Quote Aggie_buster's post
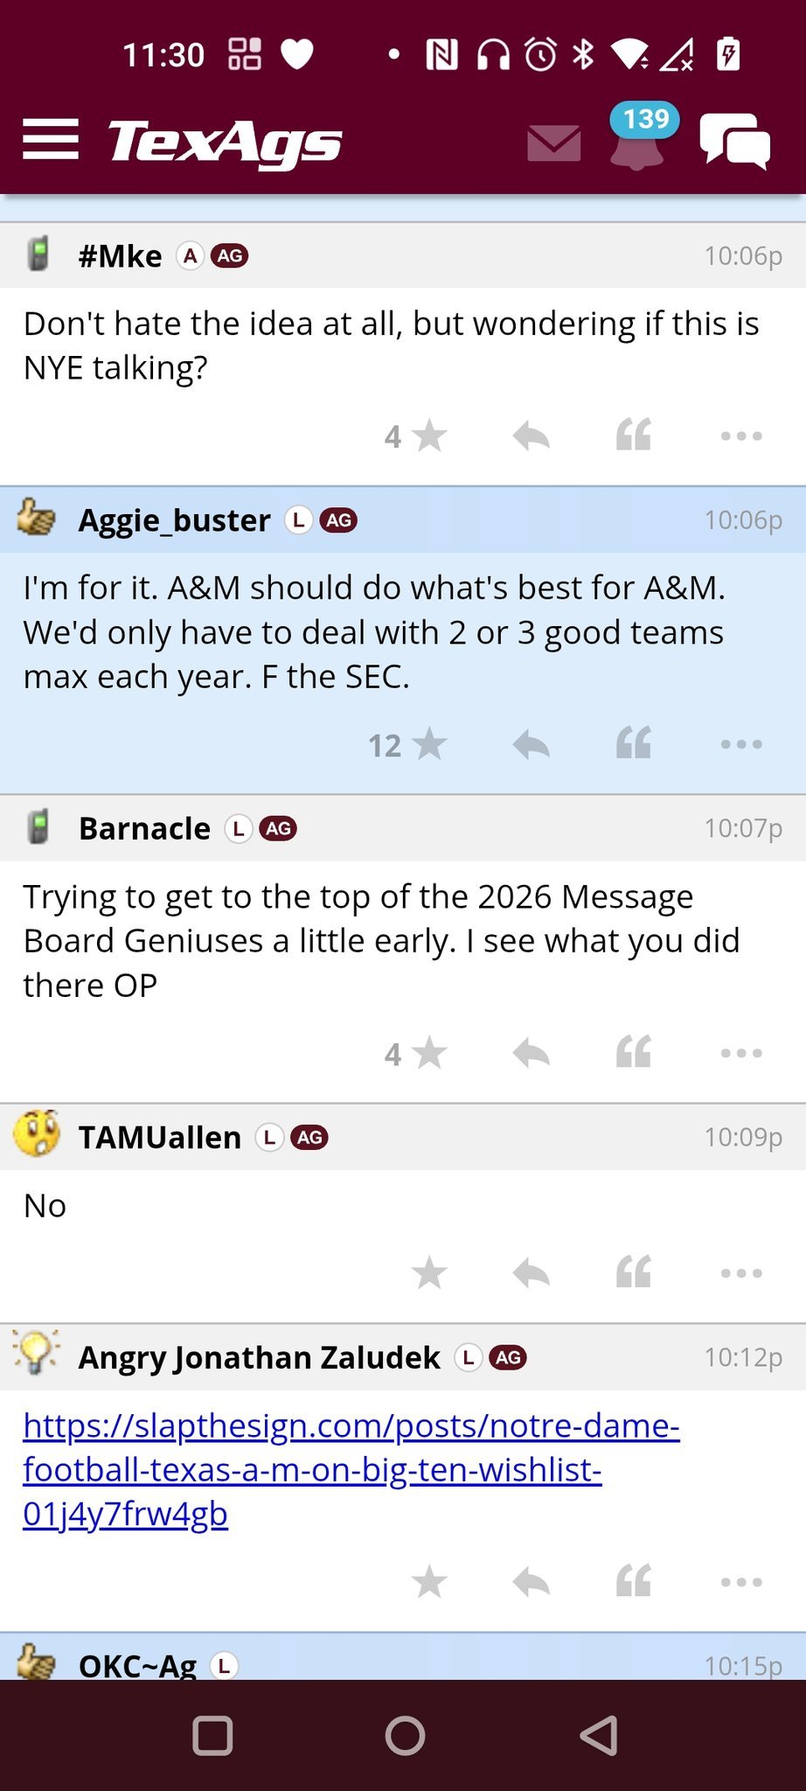The image size is (806, 1791). 634,744
